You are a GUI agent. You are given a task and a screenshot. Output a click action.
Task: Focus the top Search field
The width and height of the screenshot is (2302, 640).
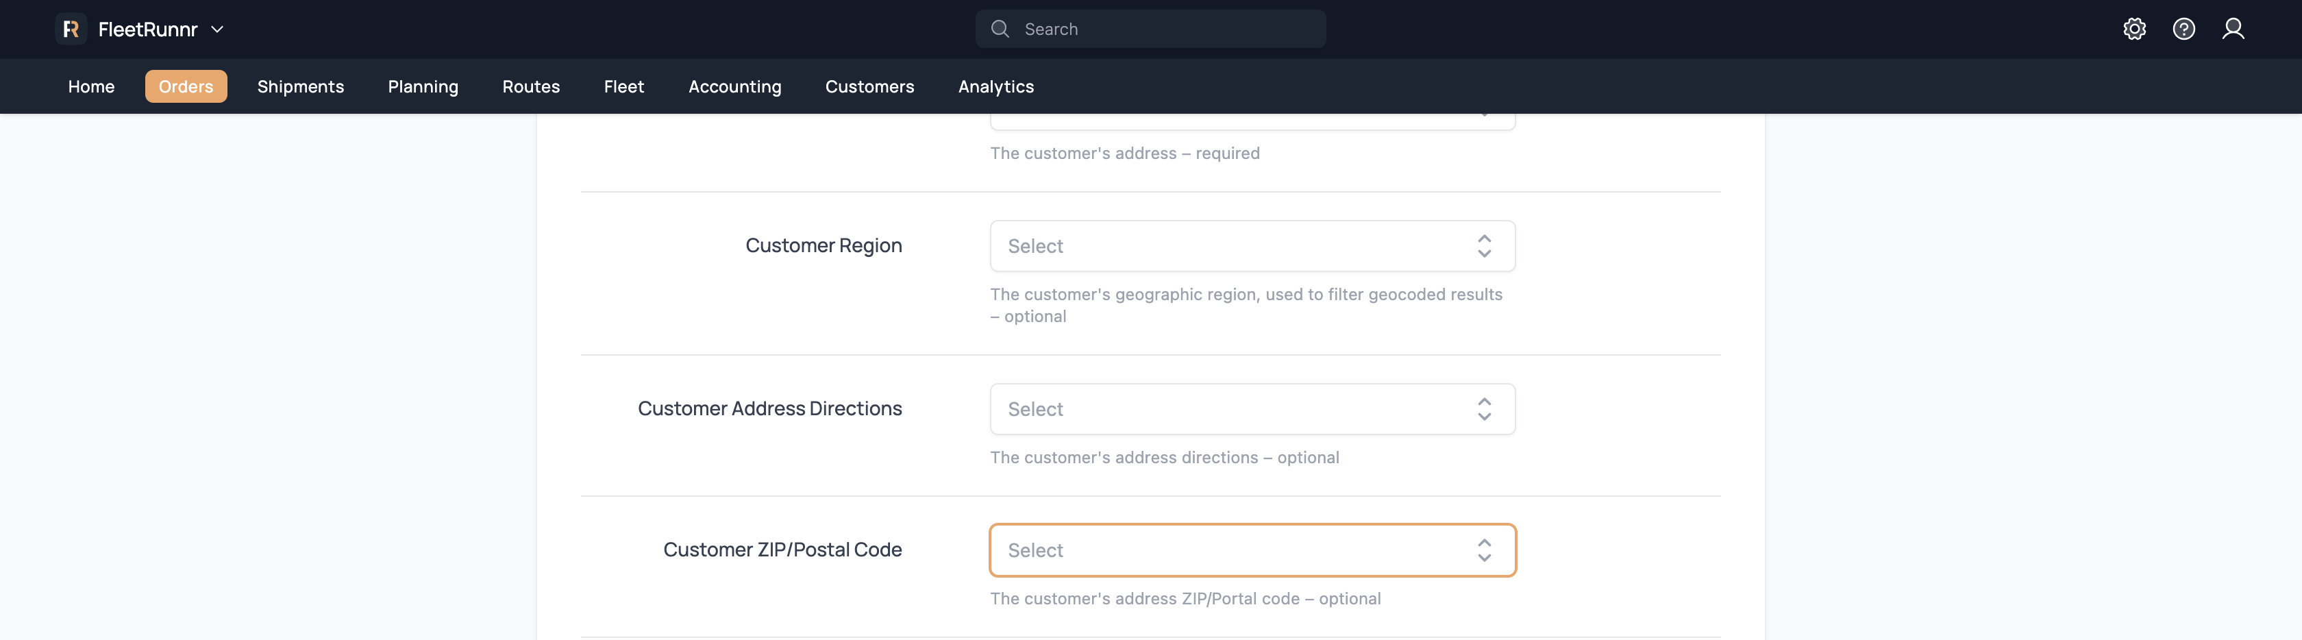[x=1162, y=29]
